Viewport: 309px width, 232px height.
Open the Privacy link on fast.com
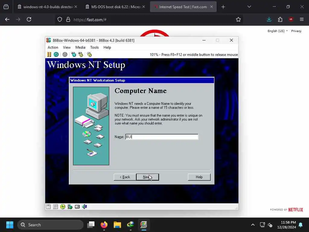pos(296,31)
